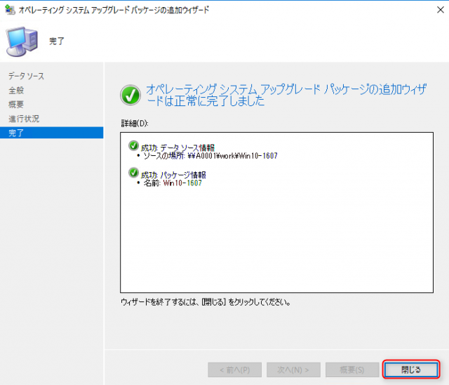Go to the 進行状況 step in the sidebar
This screenshot has height=385, width=449.
[24, 118]
